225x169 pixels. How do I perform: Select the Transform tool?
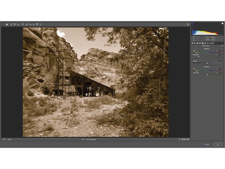click(23, 24)
